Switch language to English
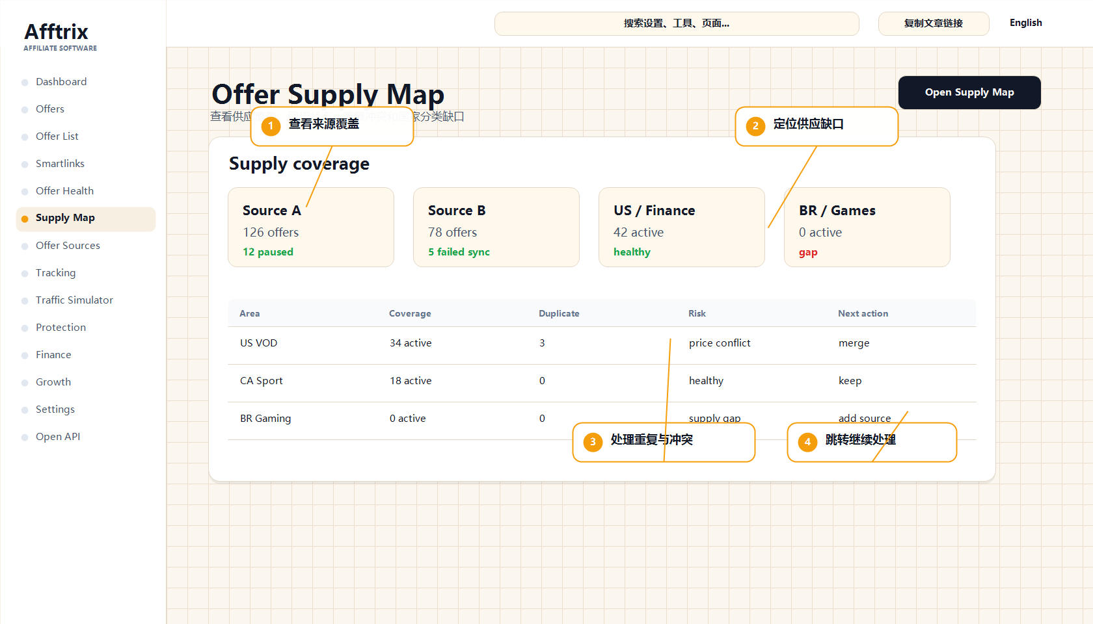This screenshot has height=624, width=1093. point(1026,23)
